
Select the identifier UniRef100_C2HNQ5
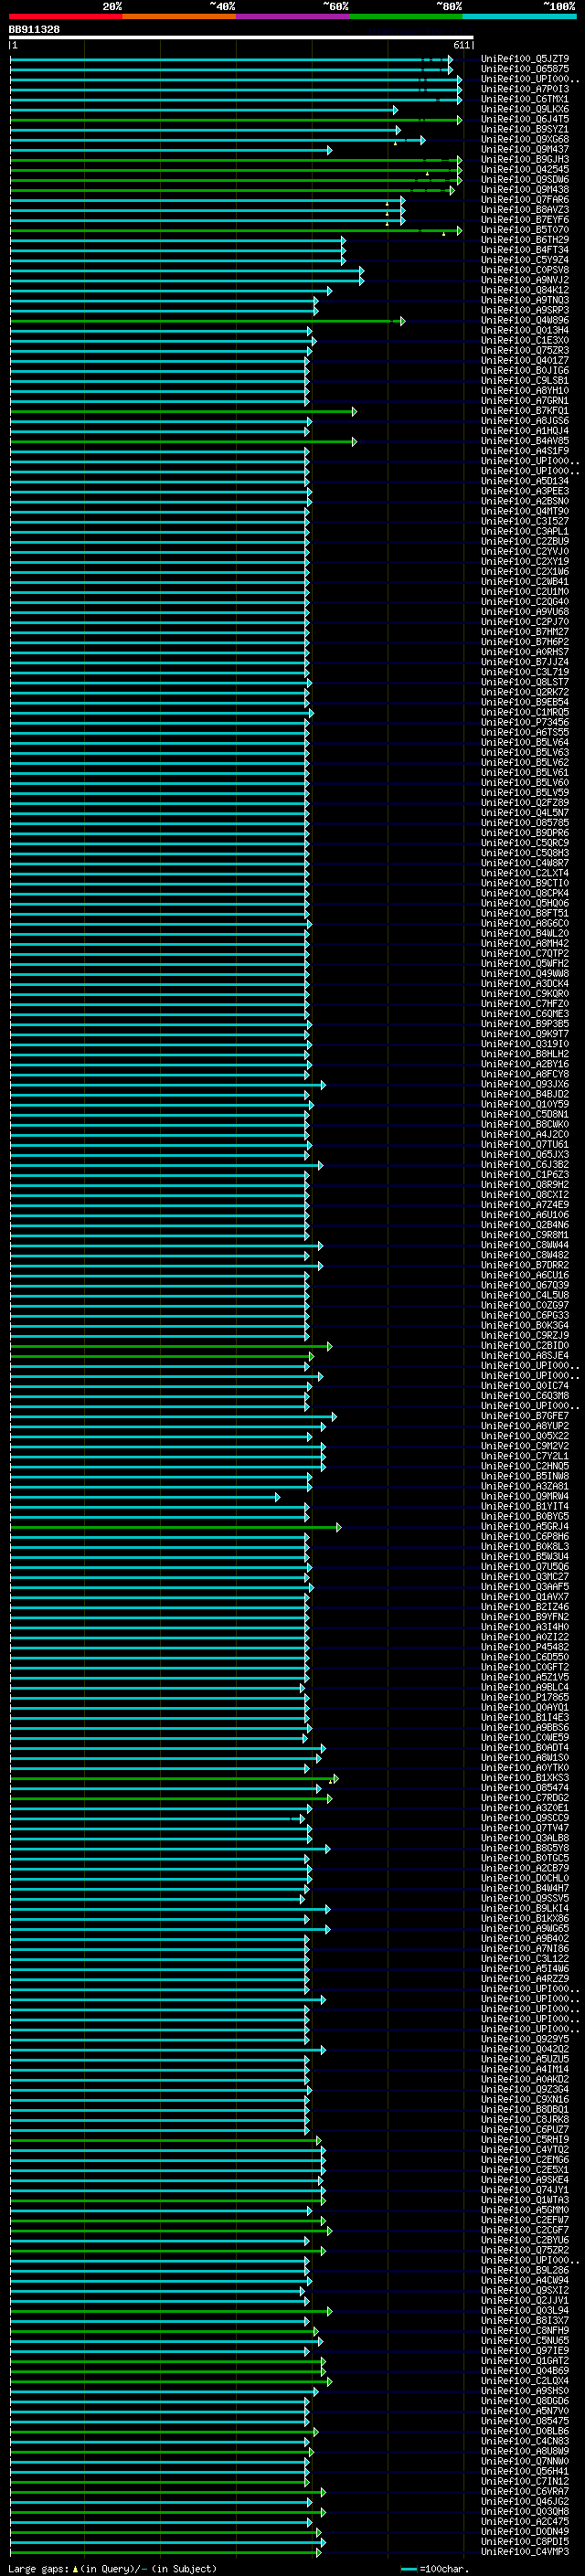pyautogui.click(x=525, y=1466)
